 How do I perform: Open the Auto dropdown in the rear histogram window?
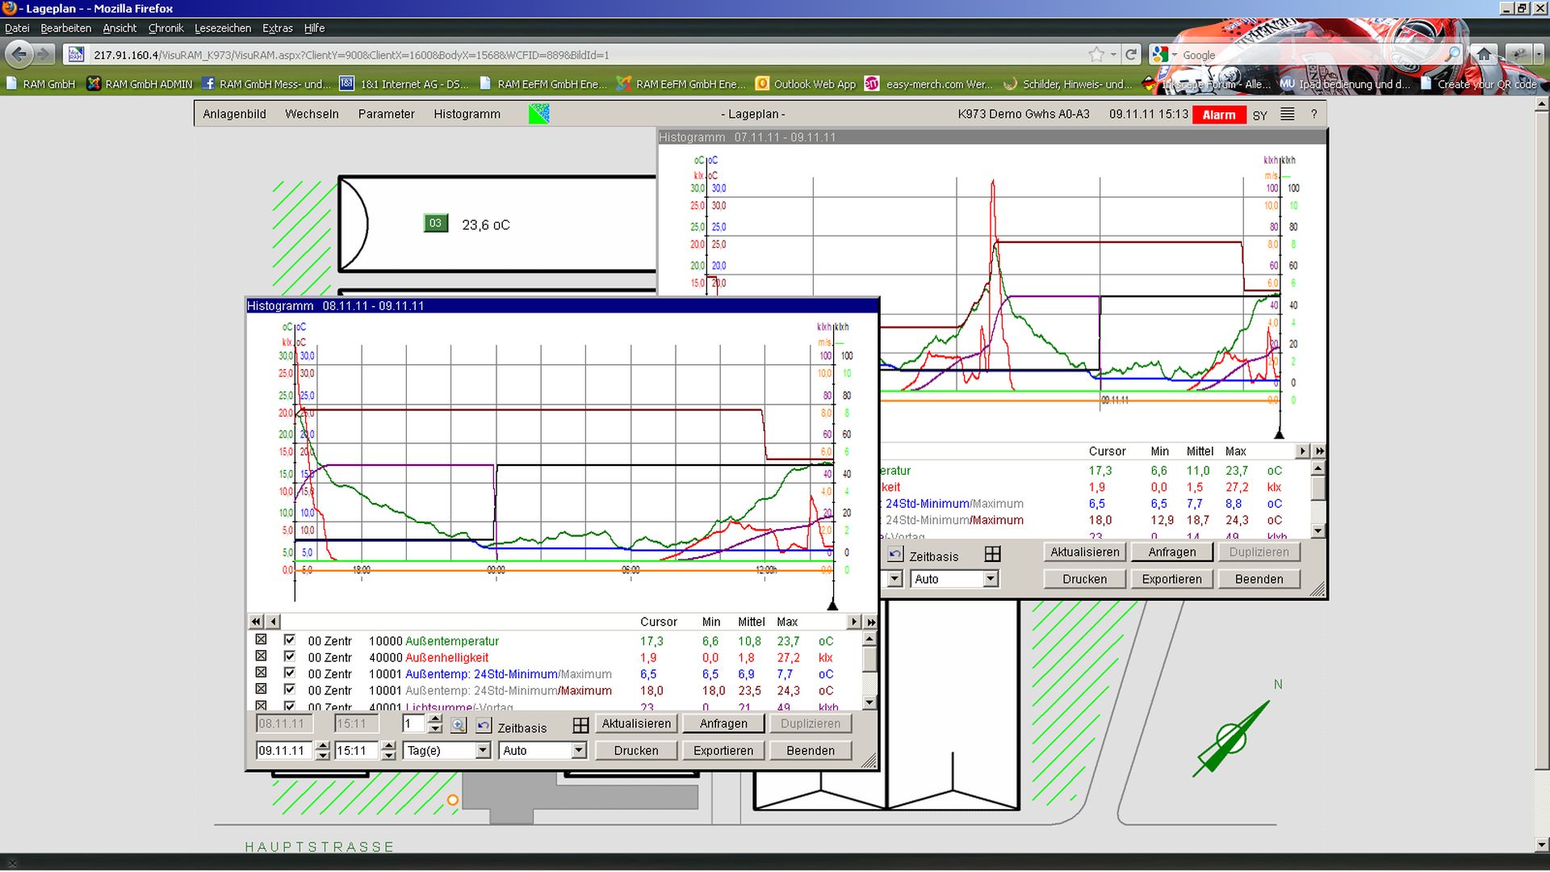[x=990, y=579]
